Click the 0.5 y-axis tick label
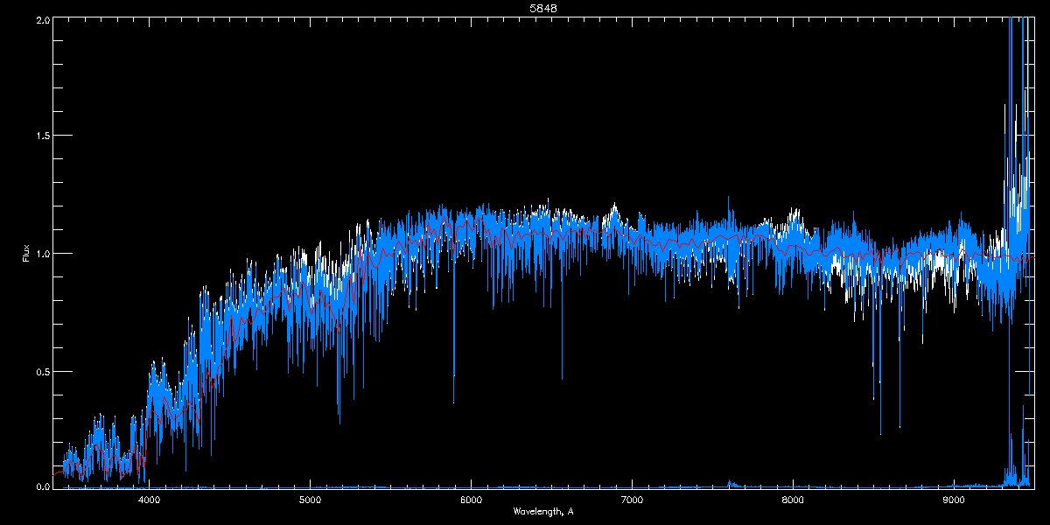Image resolution: width=1050 pixels, height=525 pixels. point(42,371)
